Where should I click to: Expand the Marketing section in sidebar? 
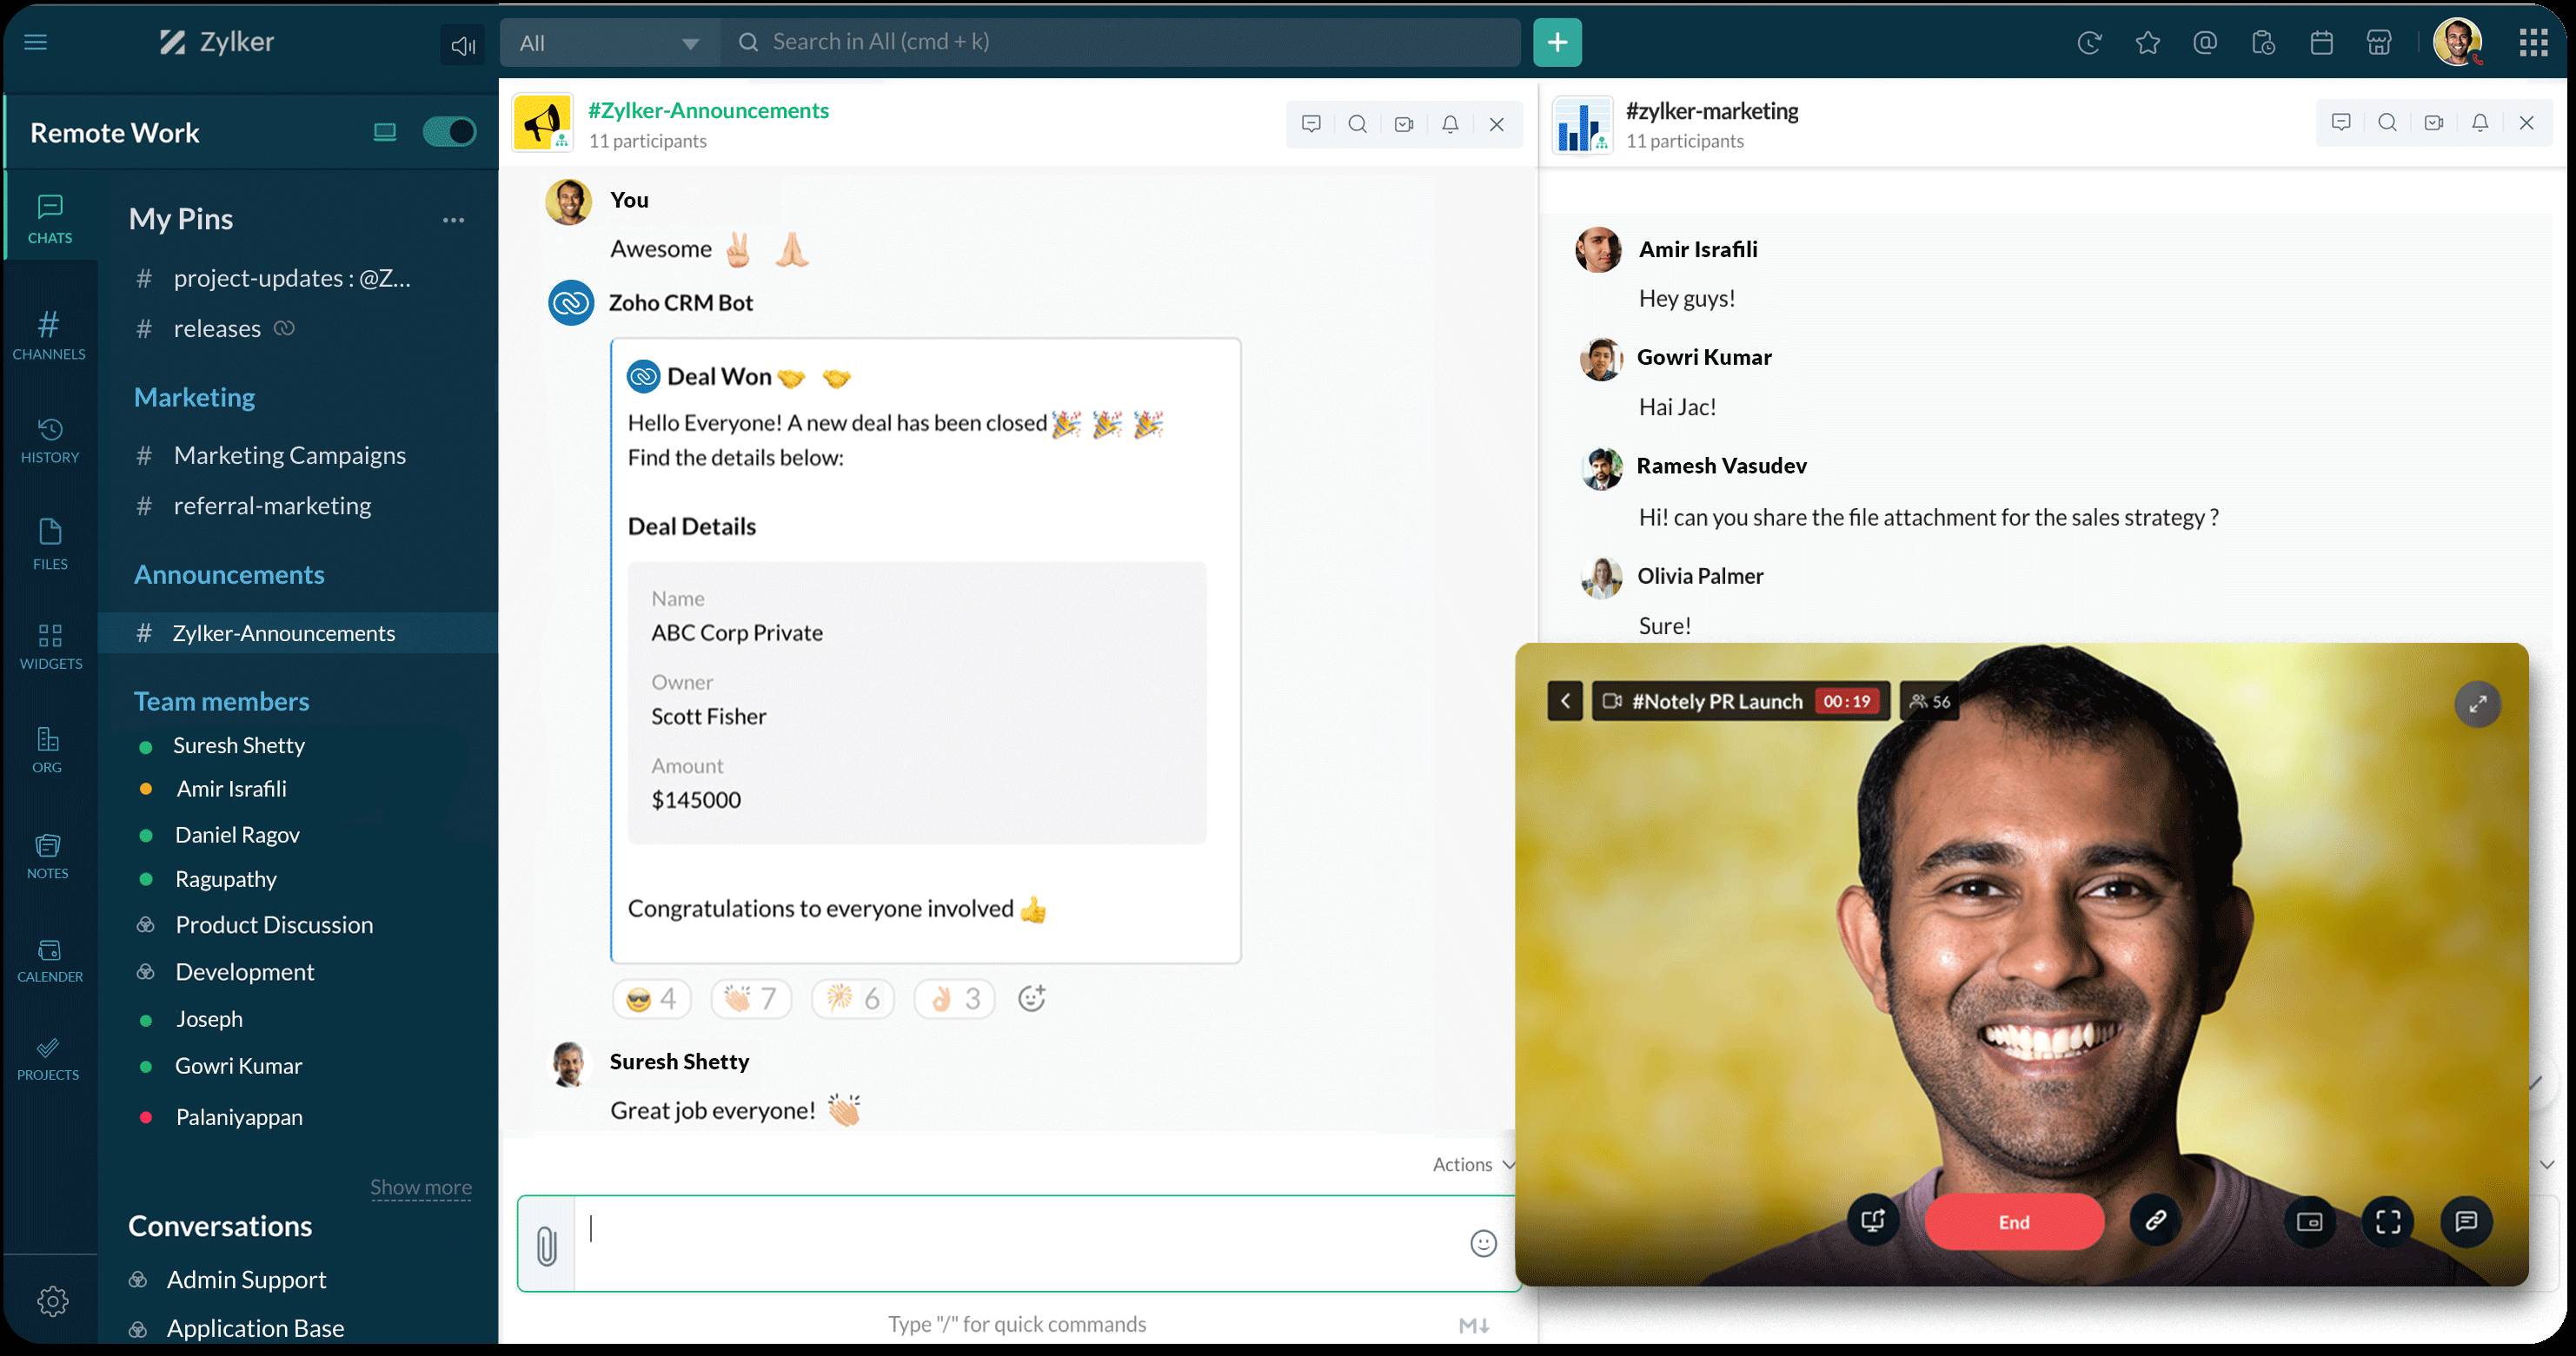(191, 395)
